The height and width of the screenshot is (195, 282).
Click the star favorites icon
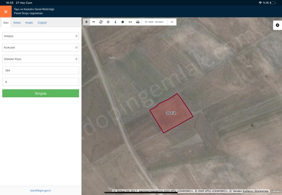point(123,22)
